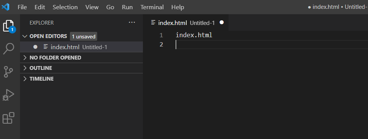
Task: Open the Selection menu
Action: coord(65,7)
